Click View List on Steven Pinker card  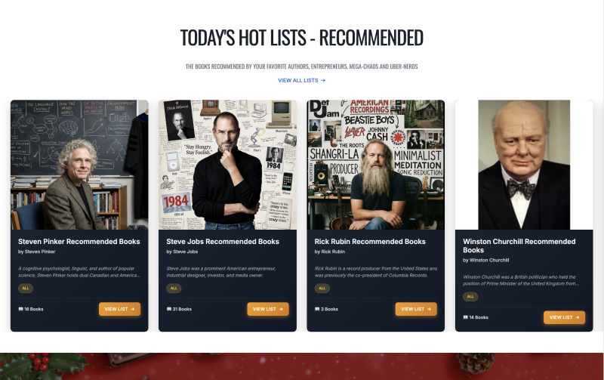coord(119,309)
